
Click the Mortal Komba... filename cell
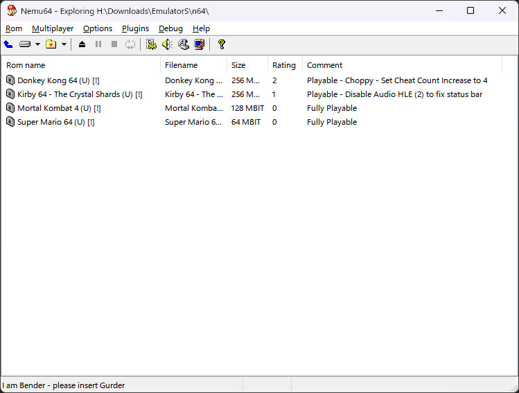click(x=194, y=108)
